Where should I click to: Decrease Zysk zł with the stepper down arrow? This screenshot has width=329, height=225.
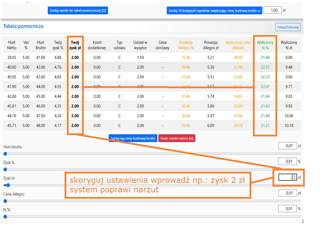295,179
